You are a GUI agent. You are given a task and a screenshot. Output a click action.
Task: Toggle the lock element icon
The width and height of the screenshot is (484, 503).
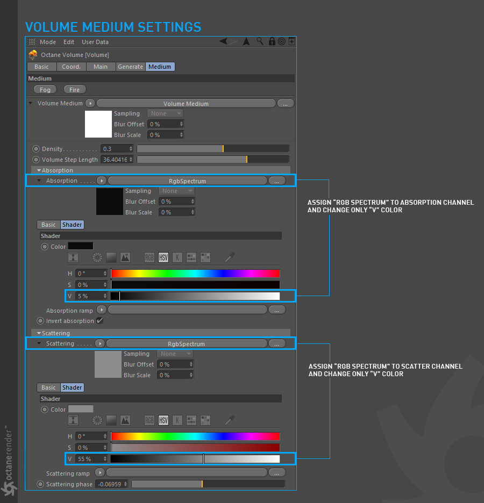click(272, 41)
